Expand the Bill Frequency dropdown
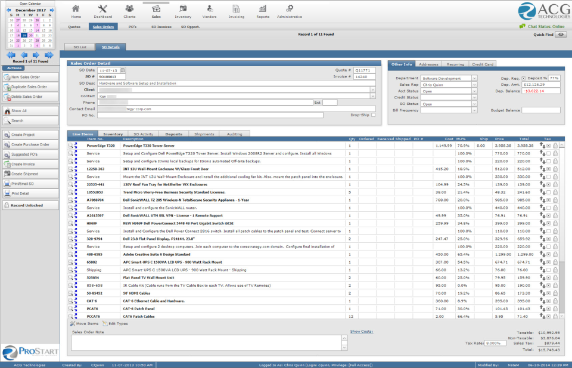The width and height of the screenshot is (572, 368). [x=474, y=110]
